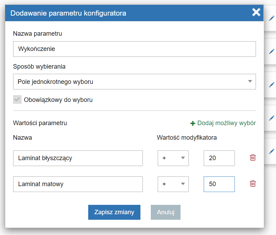This screenshot has width=276, height=235.
Task: Open the Sposób wybierania dropdown
Action: pyautogui.click(x=135, y=82)
